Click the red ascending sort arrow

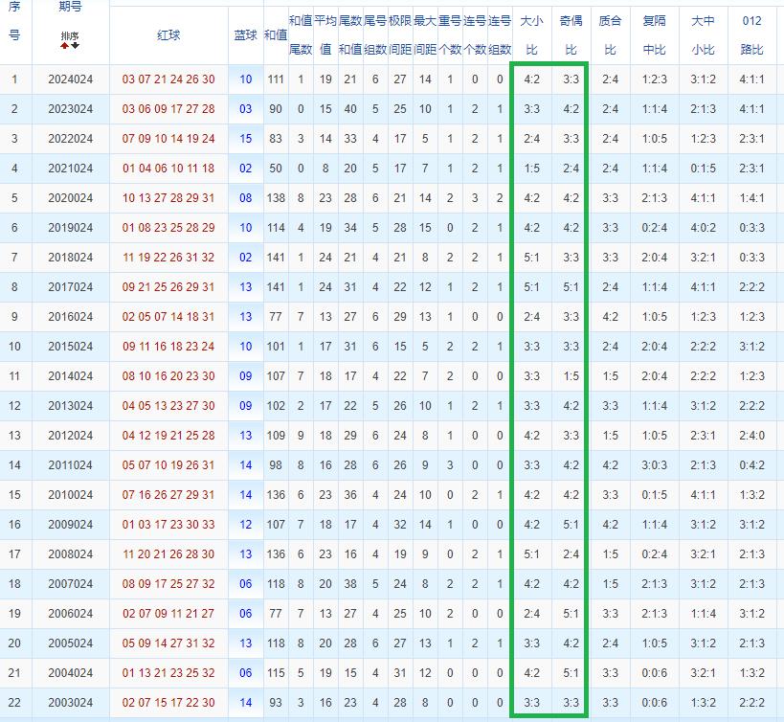pos(65,45)
